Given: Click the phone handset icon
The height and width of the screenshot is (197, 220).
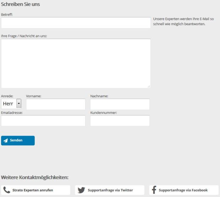Looking at the screenshot, I should [6, 190].
